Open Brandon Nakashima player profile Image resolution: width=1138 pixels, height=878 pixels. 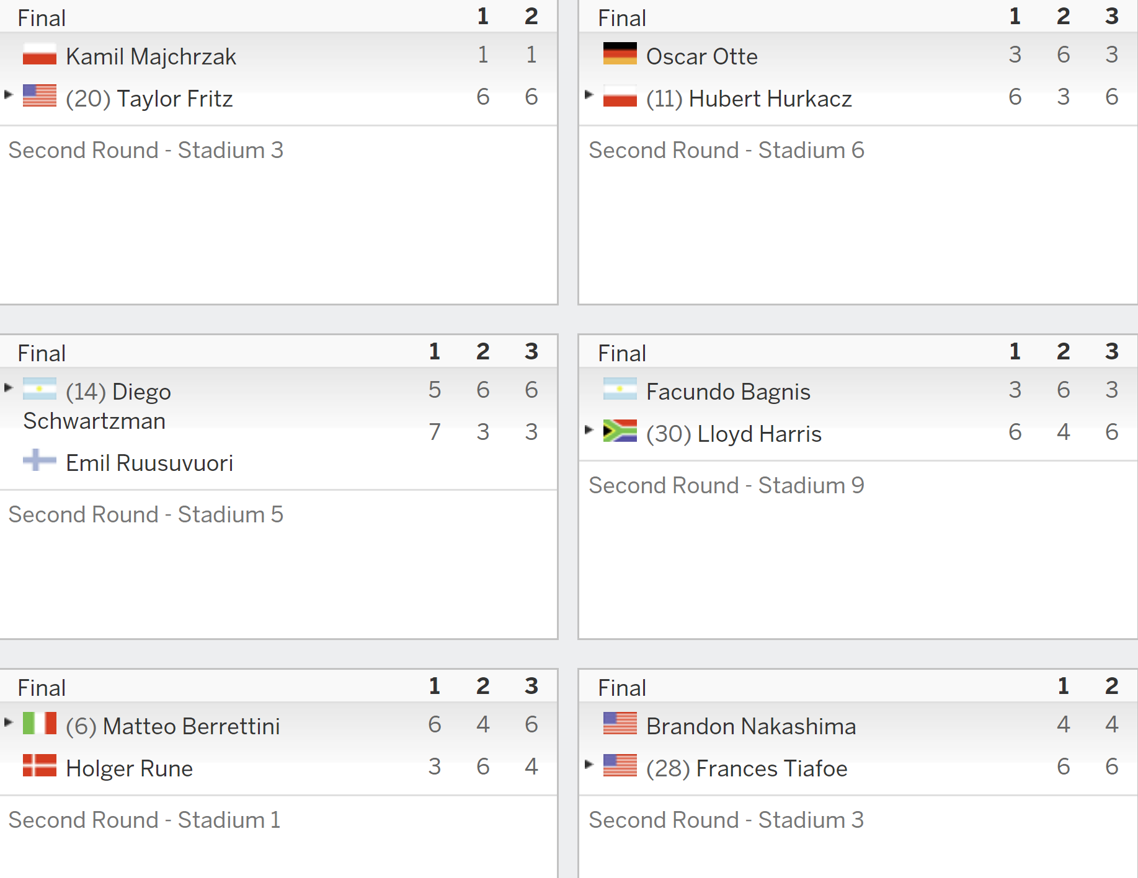[751, 726]
